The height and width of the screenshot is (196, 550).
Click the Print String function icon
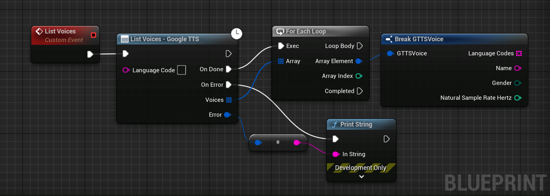(x=334, y=124)
